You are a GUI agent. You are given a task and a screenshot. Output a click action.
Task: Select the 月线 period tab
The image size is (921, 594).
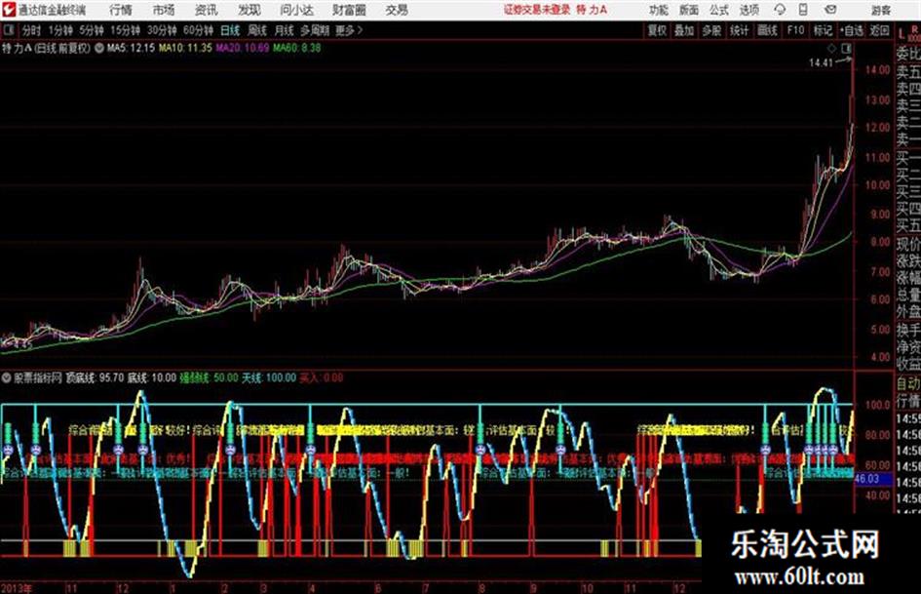[x=285, y=30]
